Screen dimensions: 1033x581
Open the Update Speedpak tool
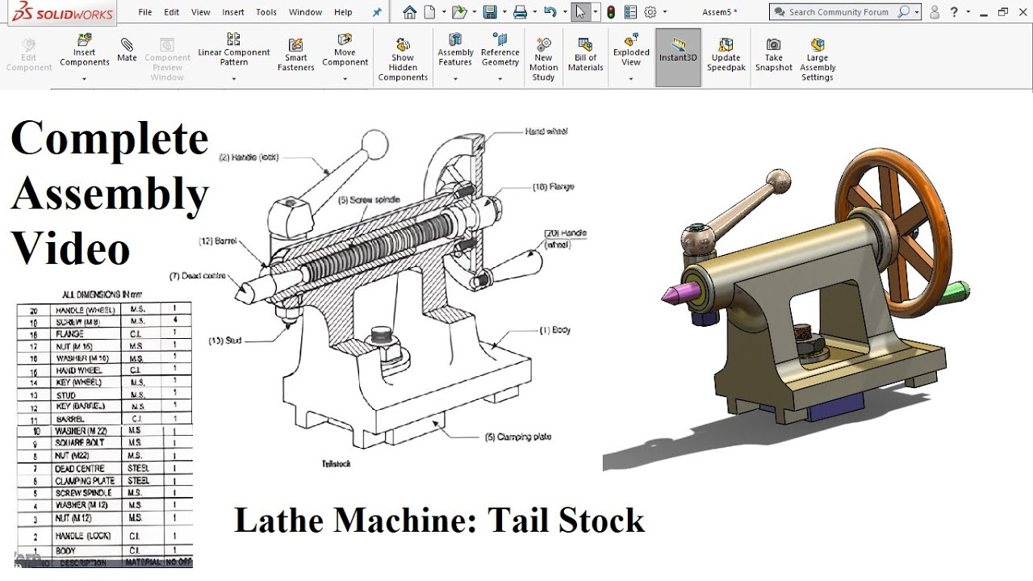pyautogui.click(x=726, y=55)
